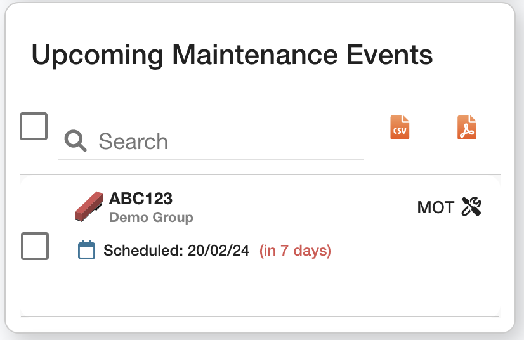The width and height of the screenshot is (524, 340).
Task: Click the word "Events" in the title
Action: (391, 55)
